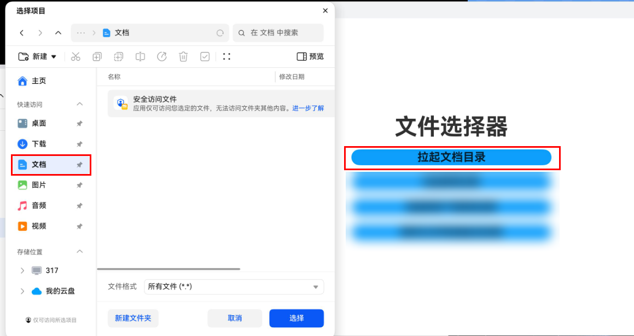The image size is (634, 336).
Task: Open 图片 folder in the sidebar
Action: point(39,185)
